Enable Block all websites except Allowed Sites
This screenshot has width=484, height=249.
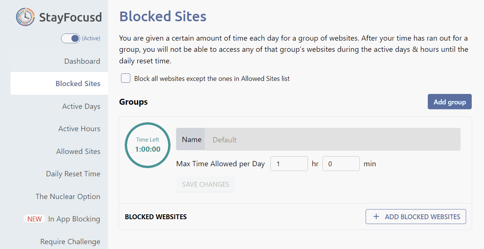(x=126, y=78)
